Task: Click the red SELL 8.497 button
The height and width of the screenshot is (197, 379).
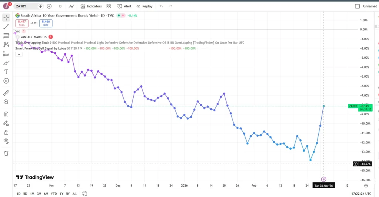Action: 22,23
